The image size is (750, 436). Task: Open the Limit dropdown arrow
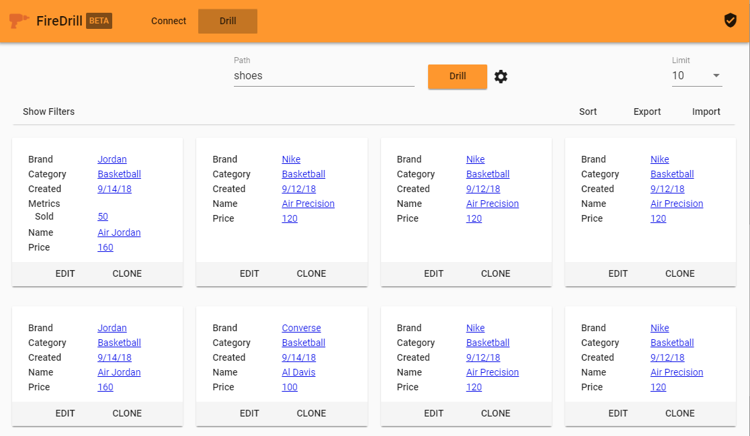[716, 75]
